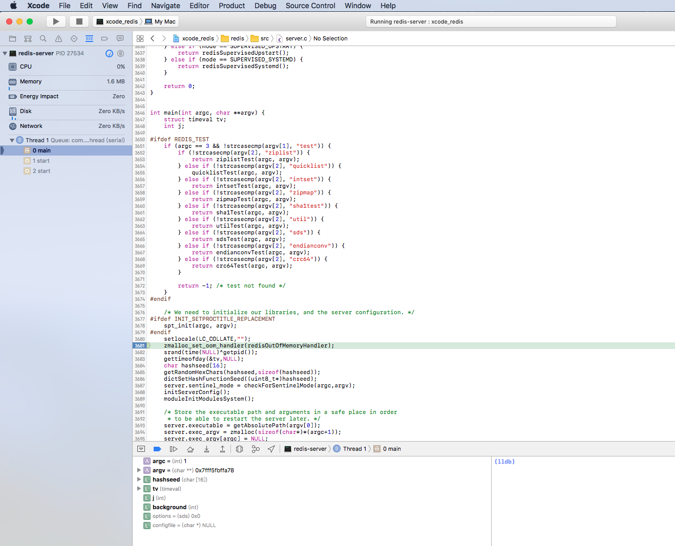Toggle process view gauge next to redis-server
Screen dimensions: 675x546
point(109,53)
